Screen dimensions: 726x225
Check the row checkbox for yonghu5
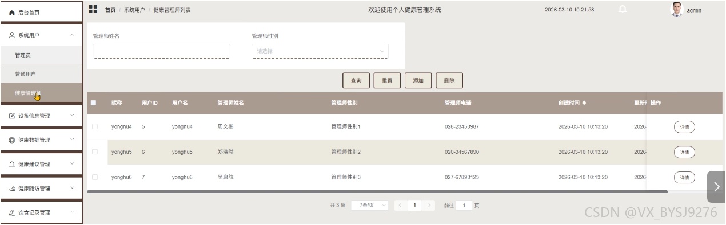click(x=95, y=152)
